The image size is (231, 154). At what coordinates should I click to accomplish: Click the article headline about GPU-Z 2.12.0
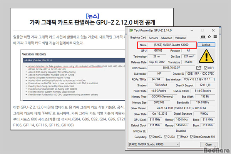click(92, 22)
